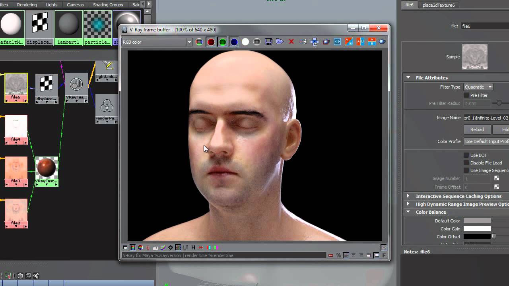
Task: Save the rendered image with floppy icon
Action: pyautogui.click(x=268, y=42)
